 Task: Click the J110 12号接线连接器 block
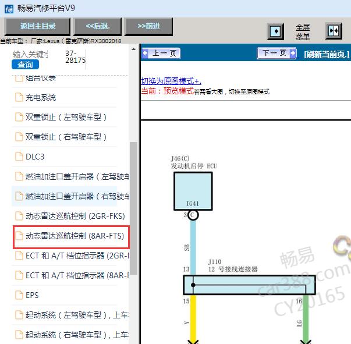pyautogui.click(x=249, y=285)
